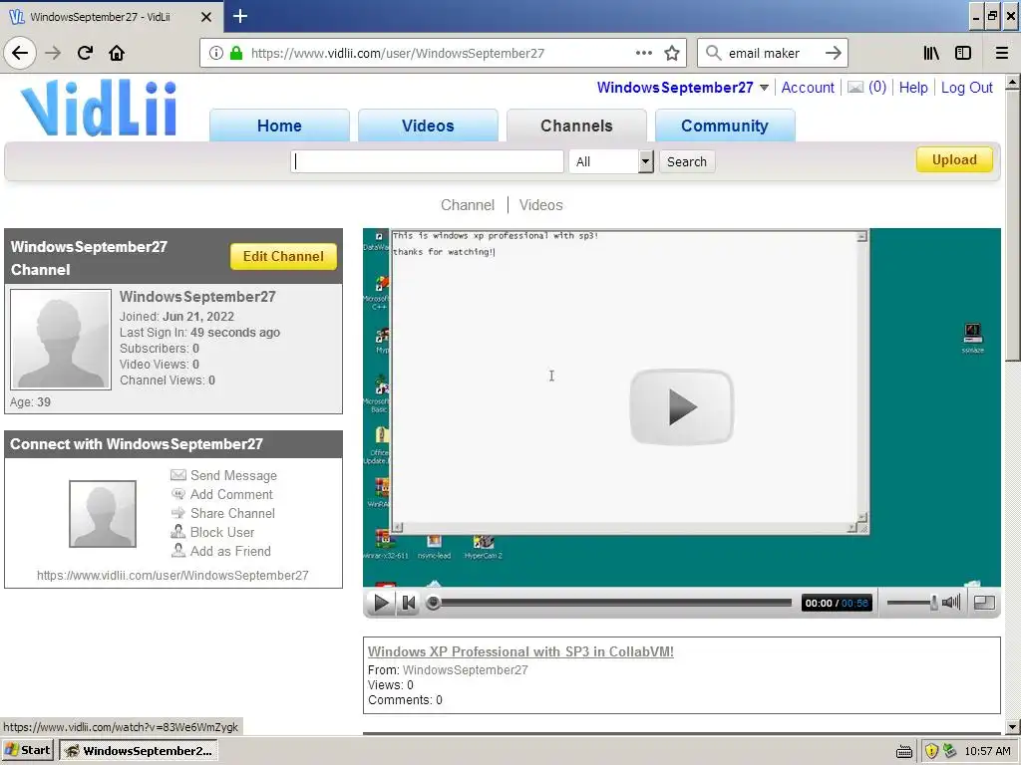Click the Search button
Image resolution: width=1021 pixels, height=765 pixels.
click(687, 161)
